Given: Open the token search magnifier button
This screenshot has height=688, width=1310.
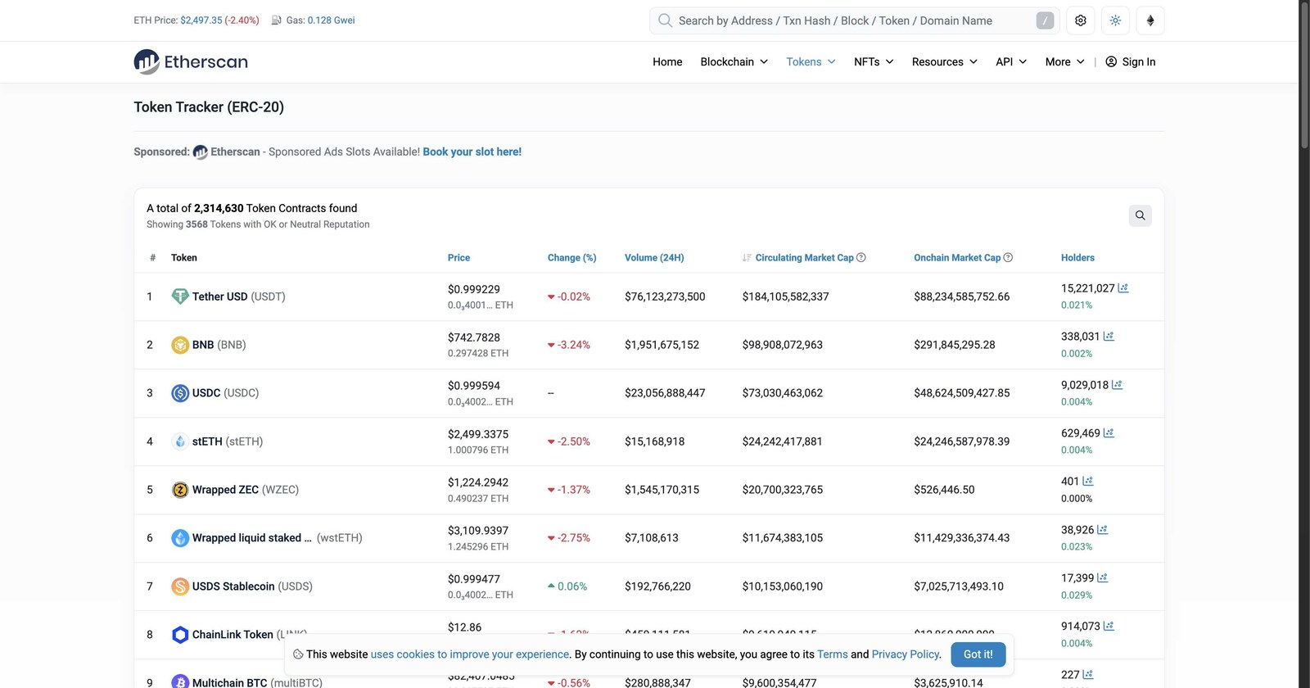Looking at the screenshot, I should coord(1140,215).
